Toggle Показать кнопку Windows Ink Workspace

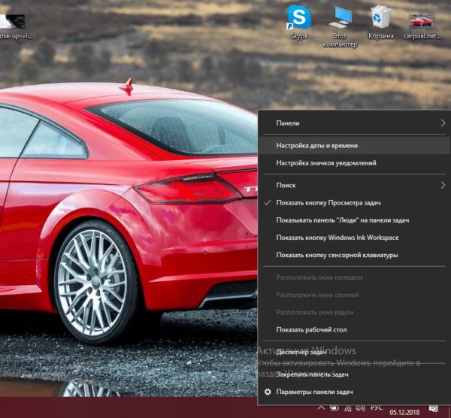tap(354, 238)
